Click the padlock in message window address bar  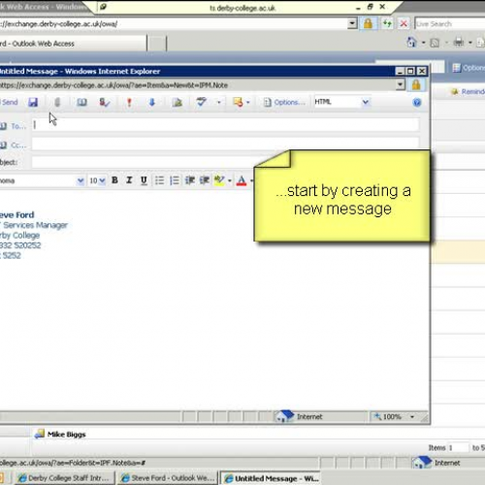[416, 85]
